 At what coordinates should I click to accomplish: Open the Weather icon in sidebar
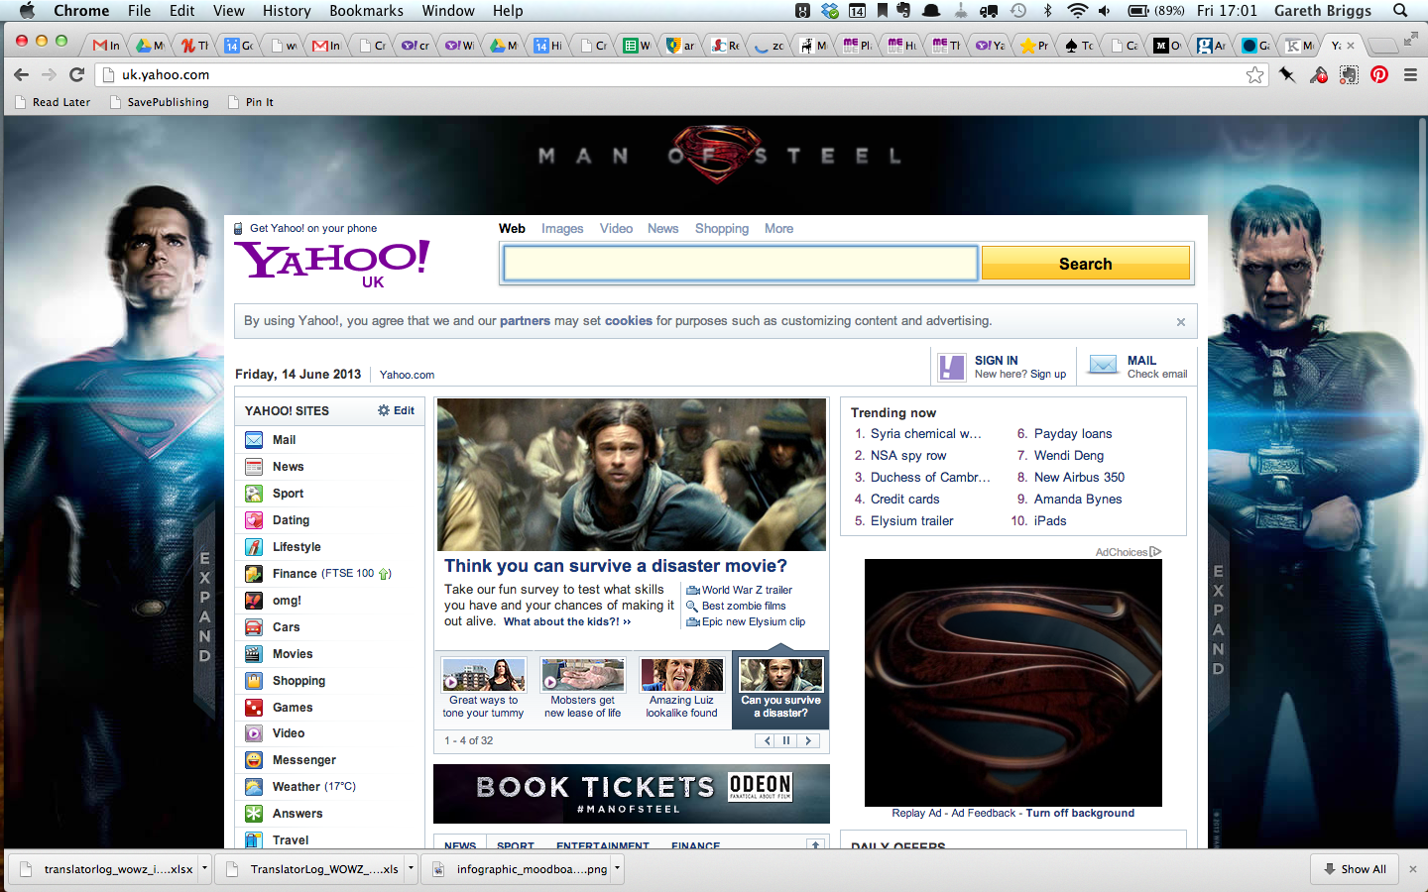[254, 787]
